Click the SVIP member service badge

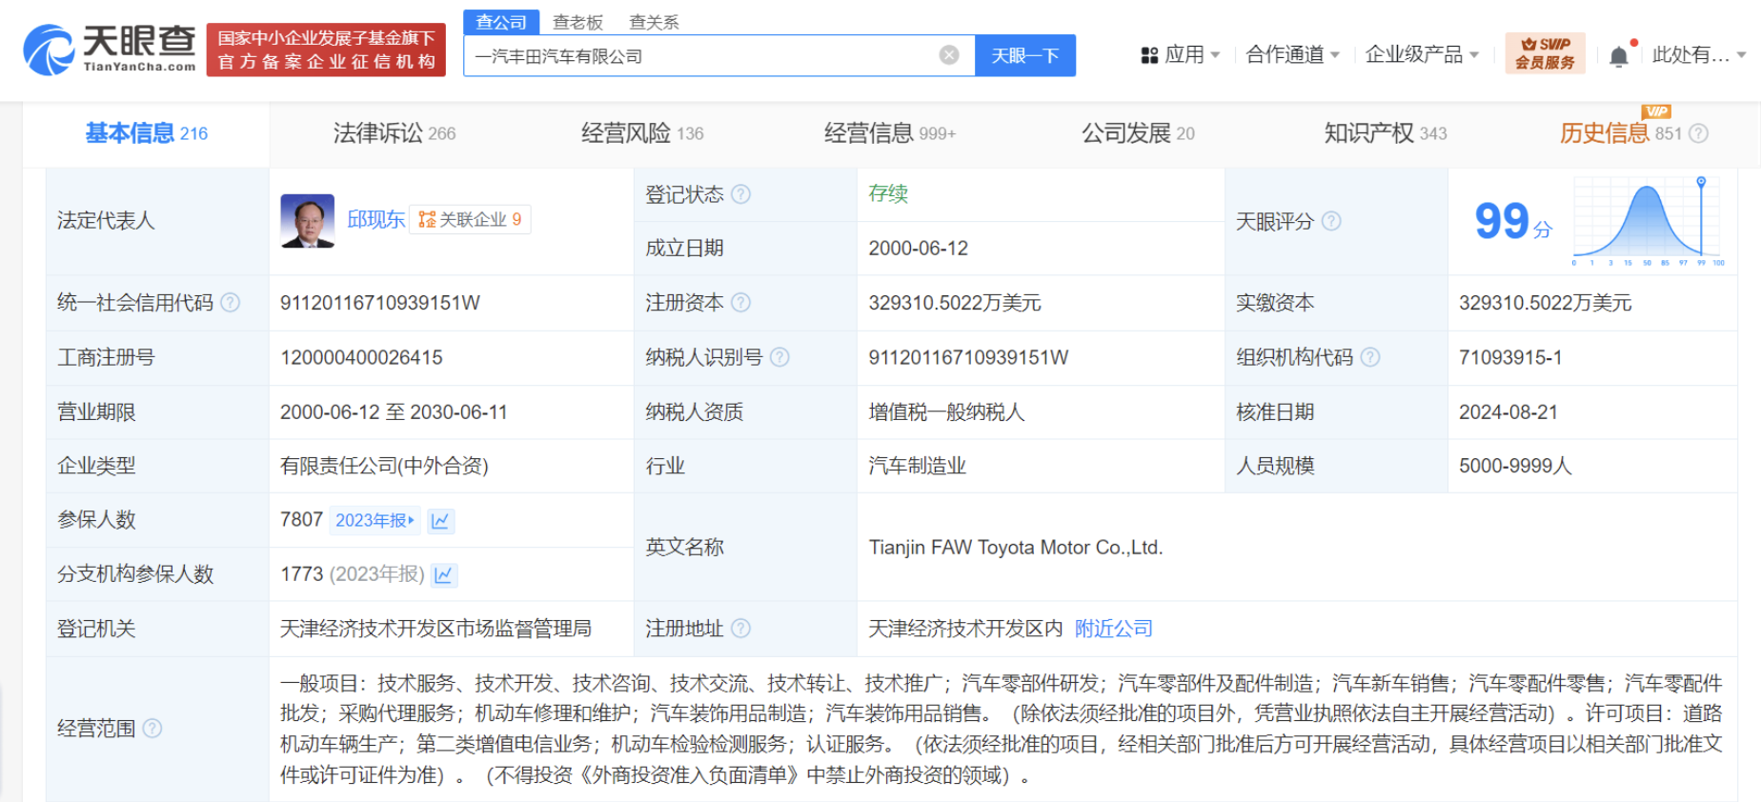coord(1545,53)
